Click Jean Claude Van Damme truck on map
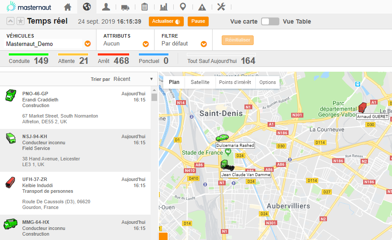The height and width of the screenshot is (240, 392). [x=227, y=165]
